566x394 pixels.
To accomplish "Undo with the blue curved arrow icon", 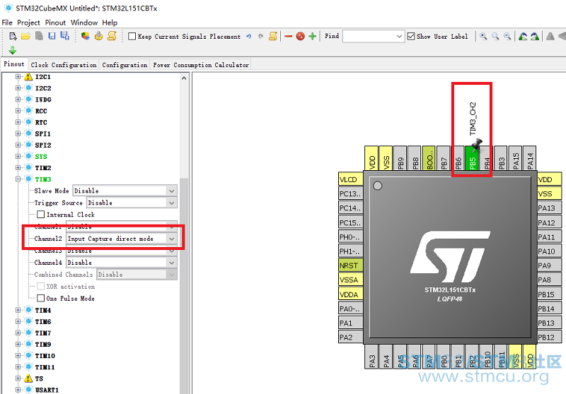I will (249, 37).
